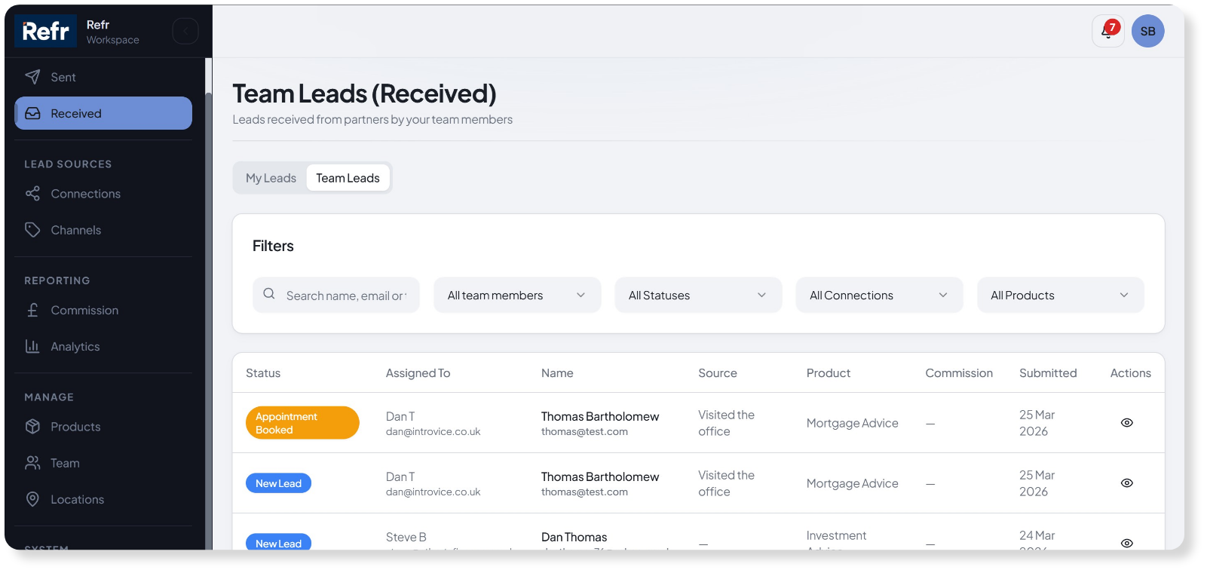The image size is (1207, 573).
Task: Click the Analytics bar chart icon
Action: (32, 346)
